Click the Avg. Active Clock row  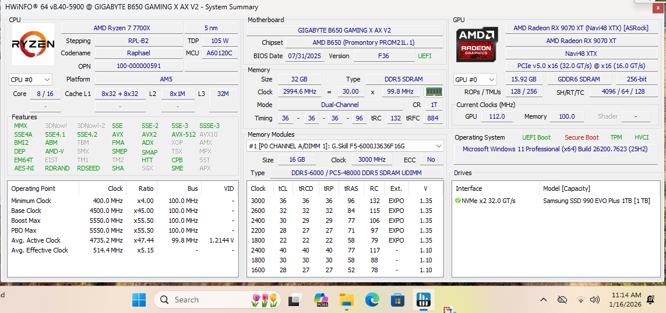[123, 240]
